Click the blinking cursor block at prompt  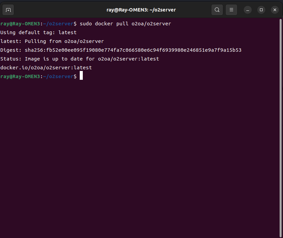(x=81, y=76)
